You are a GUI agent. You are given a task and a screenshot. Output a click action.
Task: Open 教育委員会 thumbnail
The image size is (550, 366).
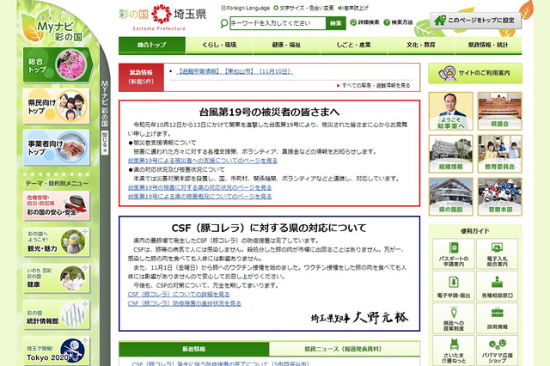tap(500, 154)
